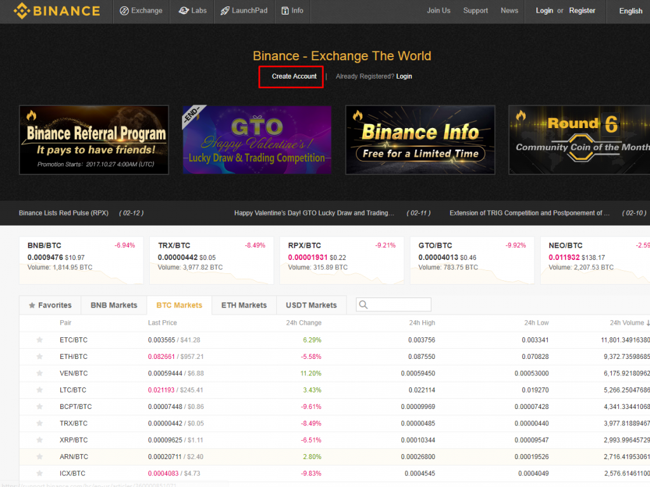Screen dimensions: 650x487
Task: Mark LTC/BTC as favorite with star
Action: [x=39, y=389]
